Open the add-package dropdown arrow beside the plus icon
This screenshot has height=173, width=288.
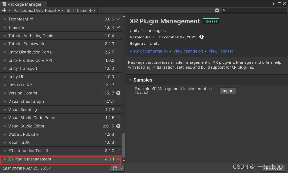point(10,10)
